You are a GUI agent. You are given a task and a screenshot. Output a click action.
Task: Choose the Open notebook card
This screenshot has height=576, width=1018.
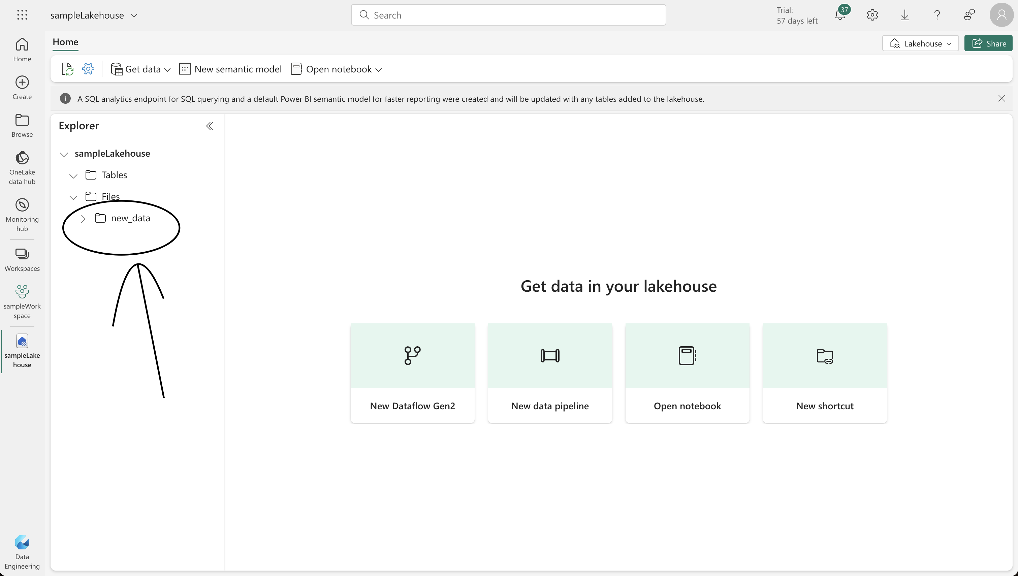(x=687, y=373)
